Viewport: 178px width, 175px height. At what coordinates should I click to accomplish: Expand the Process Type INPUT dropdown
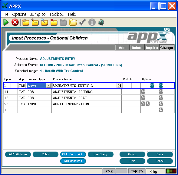48,85
